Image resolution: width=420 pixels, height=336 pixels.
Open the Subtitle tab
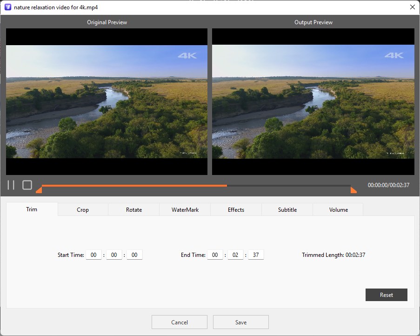pyautogui.click(x=287, y=209)
